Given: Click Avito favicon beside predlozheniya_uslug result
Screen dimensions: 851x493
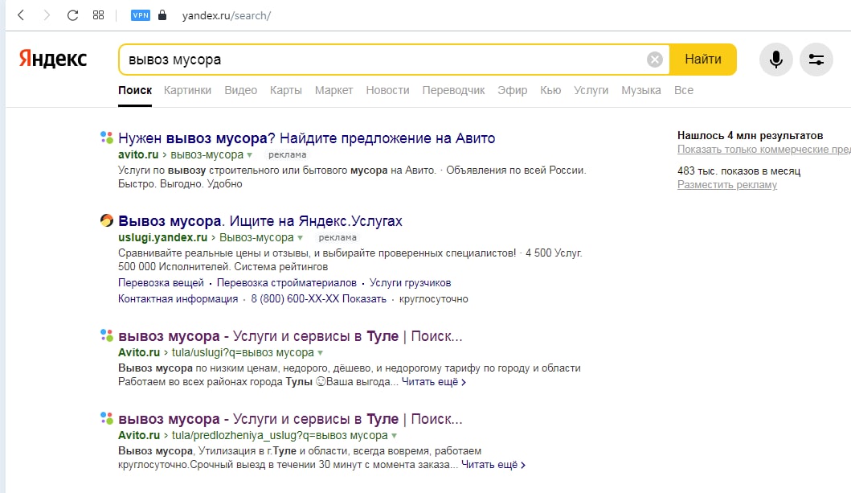Looking at the screenshot, I should (x=106, y=418).
